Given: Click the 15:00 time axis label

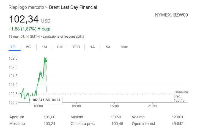Looking at the screenshot, I should 114,106.
